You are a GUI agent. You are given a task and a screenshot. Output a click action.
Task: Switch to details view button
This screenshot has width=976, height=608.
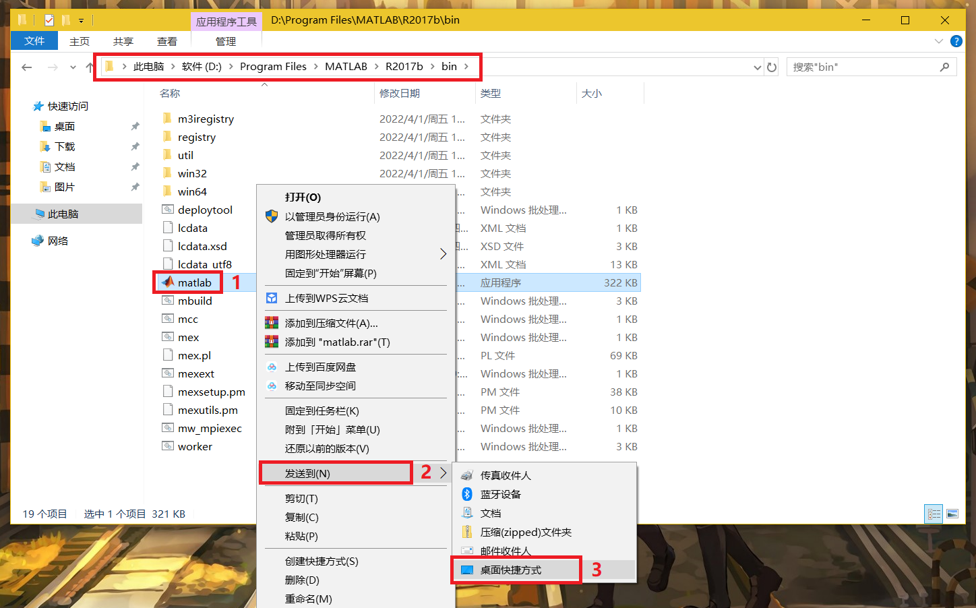tap(934, 514)
